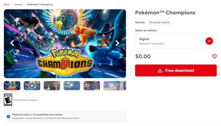
Task: Select the fourth screenshot thumbnail
Action: pyautogui.click(x=72, y=85)
